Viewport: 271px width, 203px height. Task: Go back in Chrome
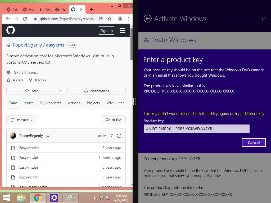point(8,19)
